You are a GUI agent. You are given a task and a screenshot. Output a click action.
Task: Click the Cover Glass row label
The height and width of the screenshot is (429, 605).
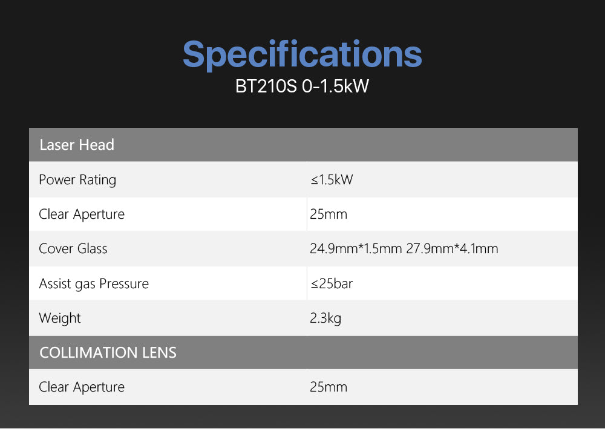[x=73, y=248]
